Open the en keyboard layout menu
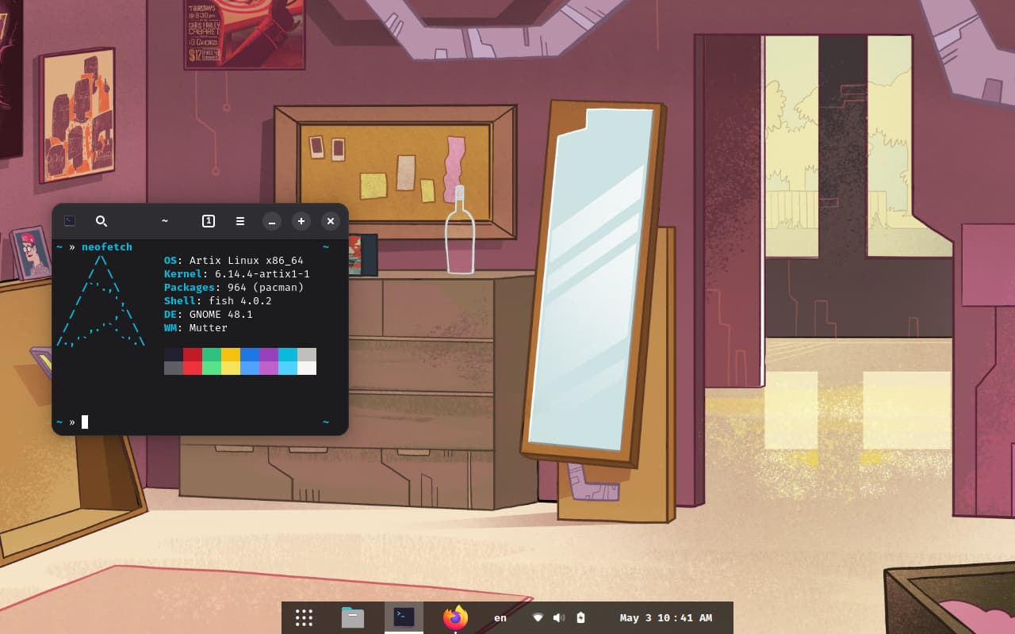This screenshot has width=1015, height=634. (x=500, y=618)
